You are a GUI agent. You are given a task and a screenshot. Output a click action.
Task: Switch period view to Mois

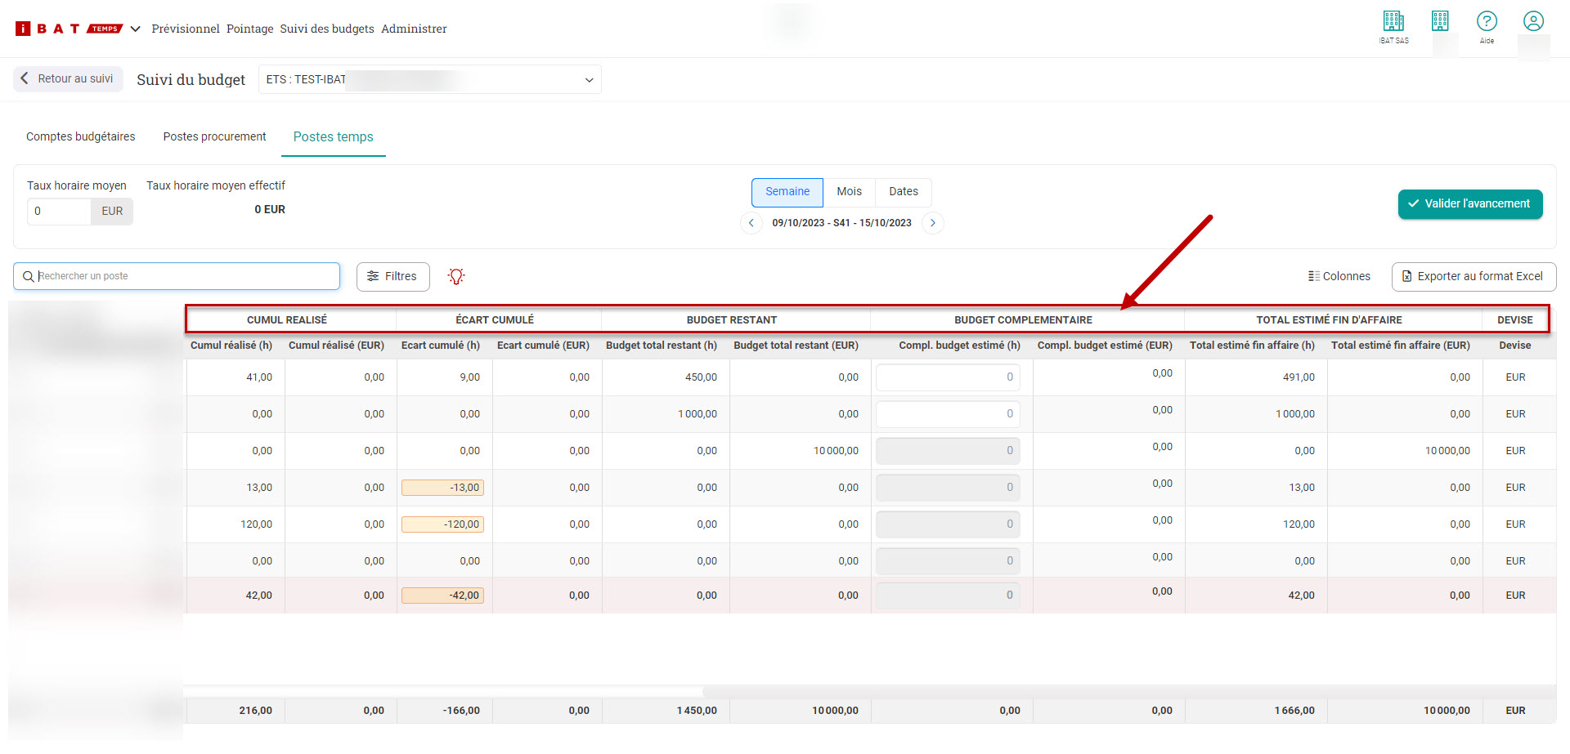tap(849, 192)
